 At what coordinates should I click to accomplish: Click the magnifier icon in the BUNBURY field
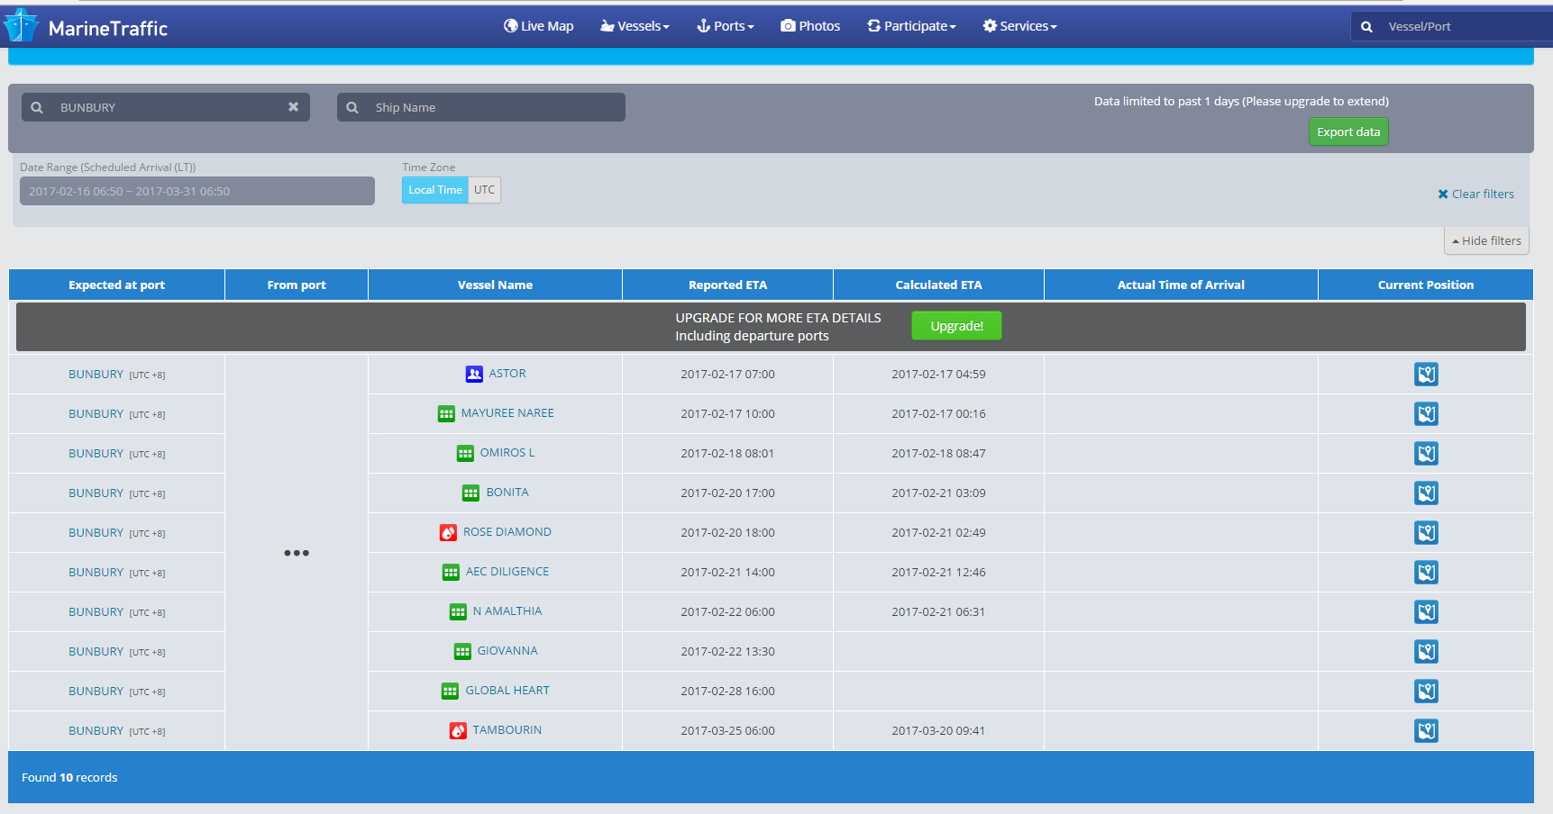[x=37, y=107]
